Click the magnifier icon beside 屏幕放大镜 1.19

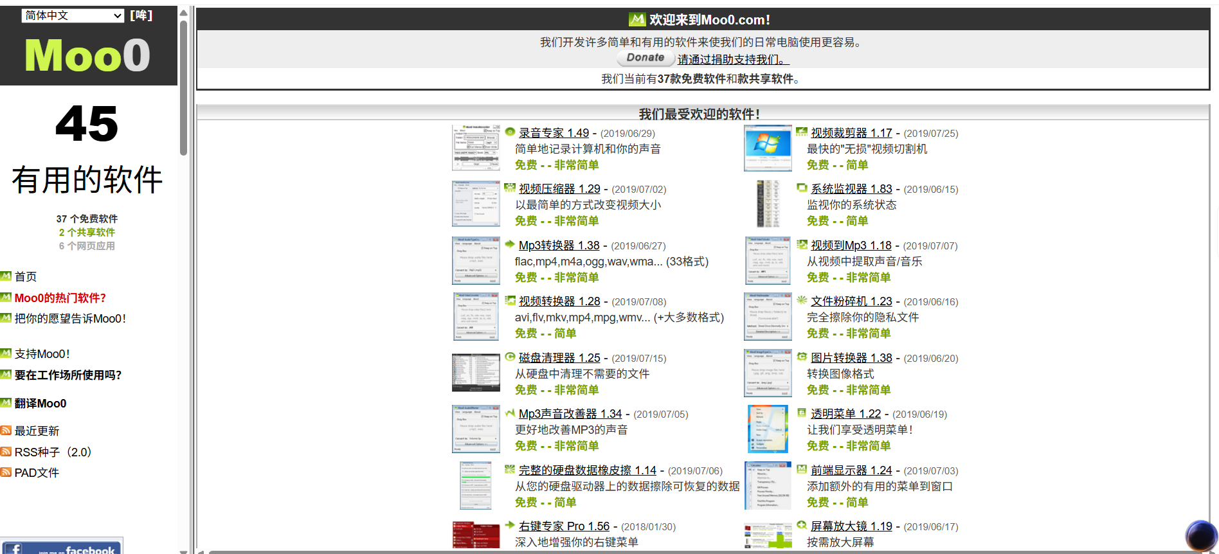coord(802,525)
